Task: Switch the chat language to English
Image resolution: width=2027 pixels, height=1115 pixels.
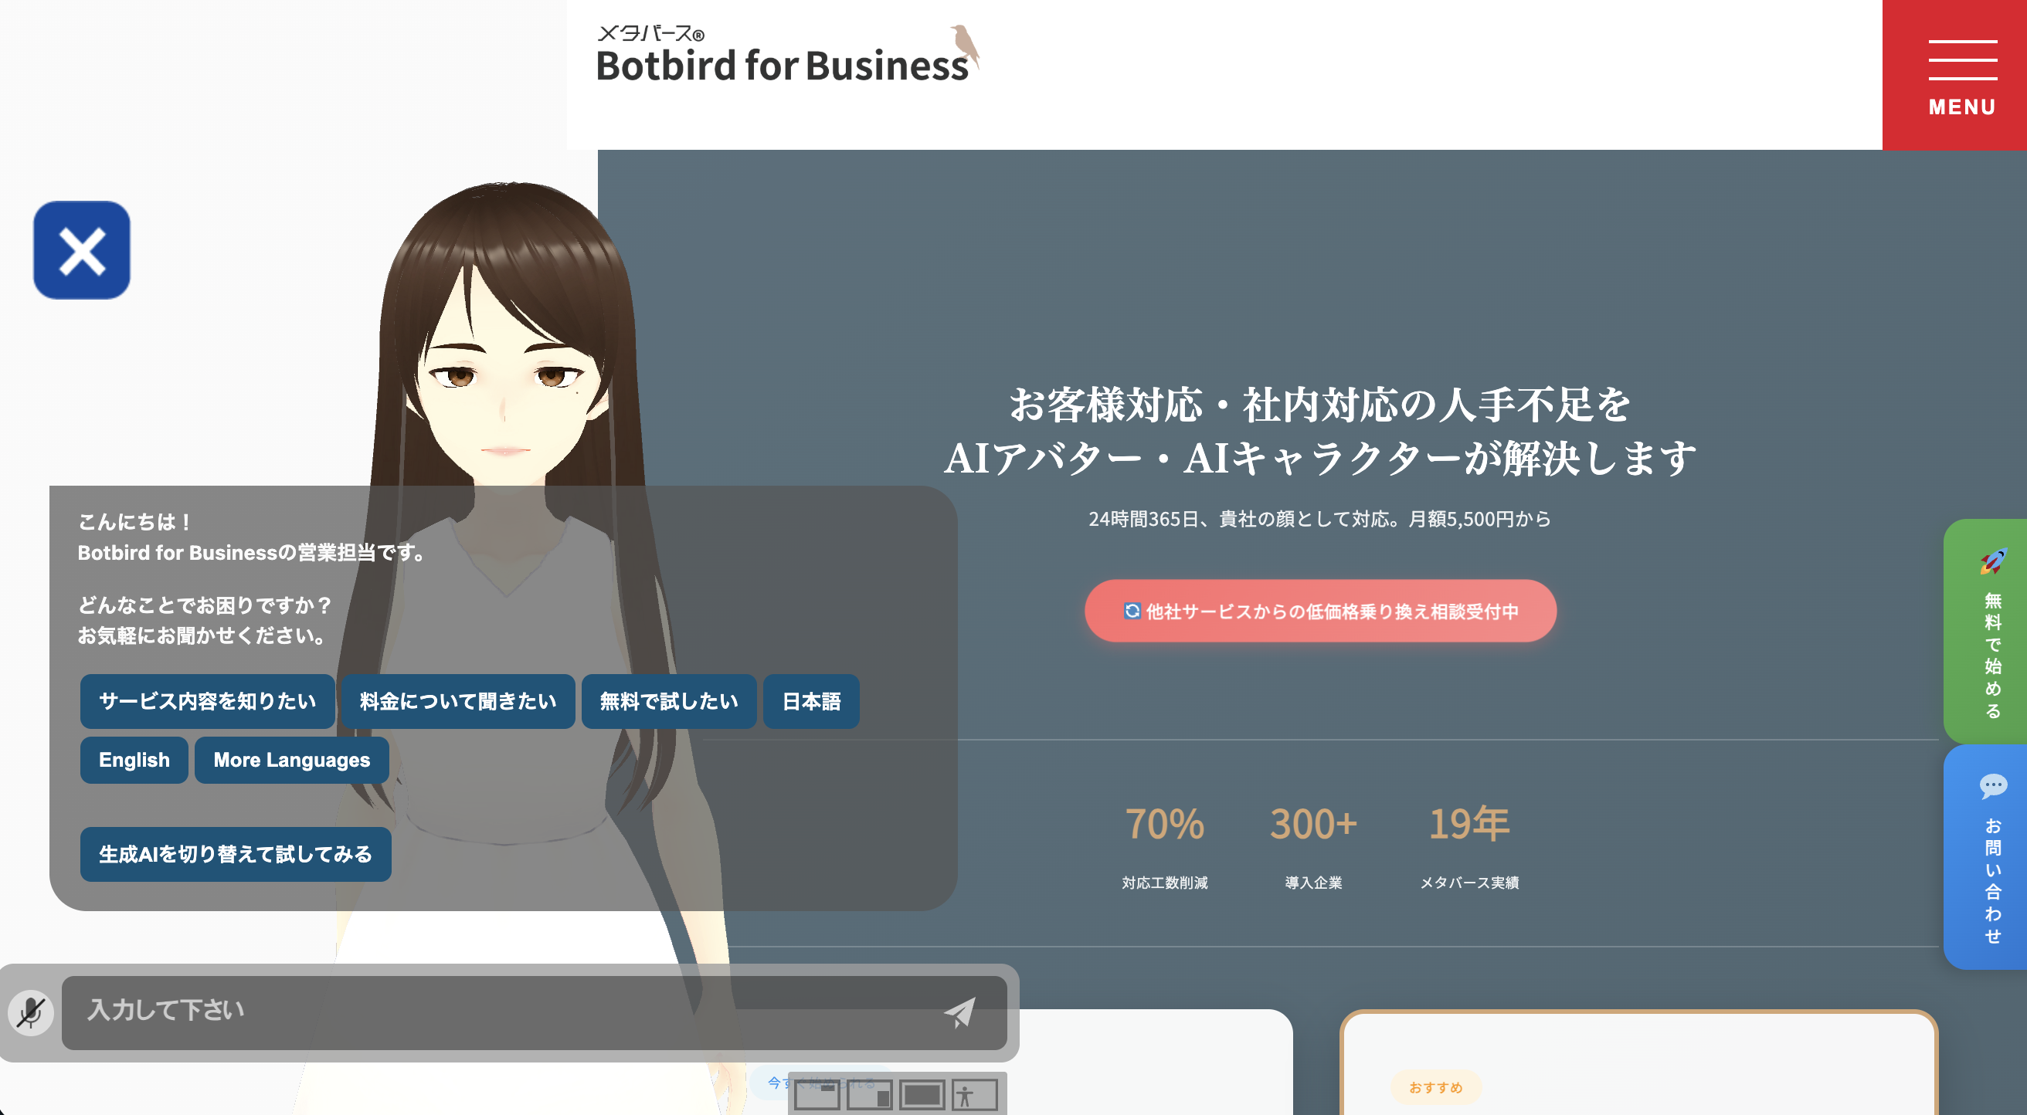Action: 133,760
